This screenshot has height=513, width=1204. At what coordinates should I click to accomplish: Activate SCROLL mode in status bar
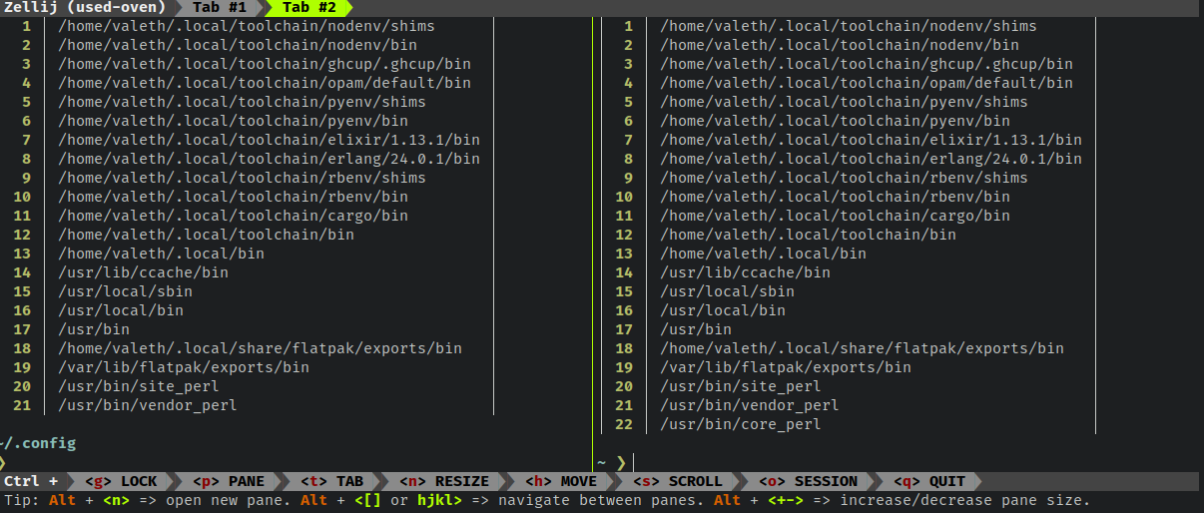679,481
